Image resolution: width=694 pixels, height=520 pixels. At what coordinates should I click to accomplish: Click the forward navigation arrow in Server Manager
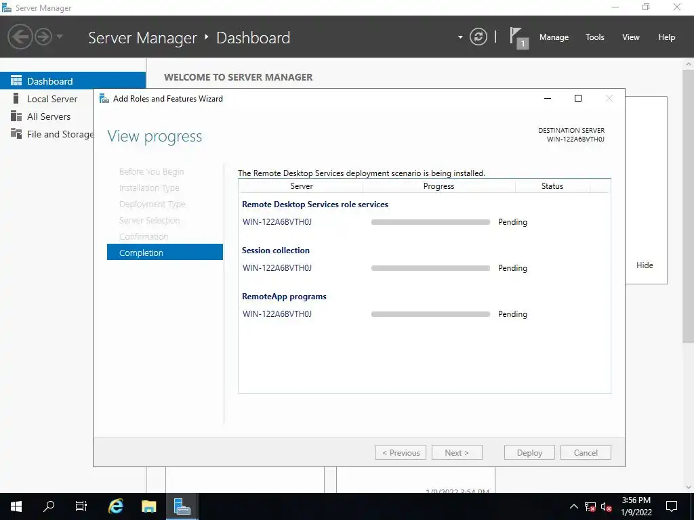(43, 37)
